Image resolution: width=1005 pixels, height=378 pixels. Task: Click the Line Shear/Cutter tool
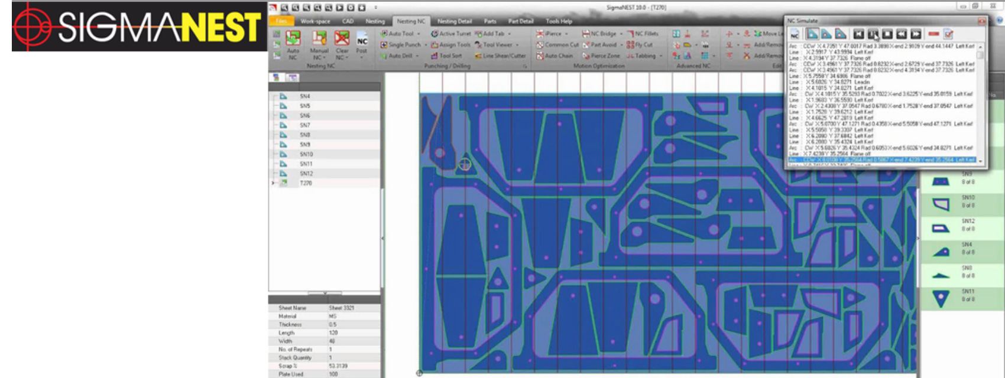(x=500, y=56)
